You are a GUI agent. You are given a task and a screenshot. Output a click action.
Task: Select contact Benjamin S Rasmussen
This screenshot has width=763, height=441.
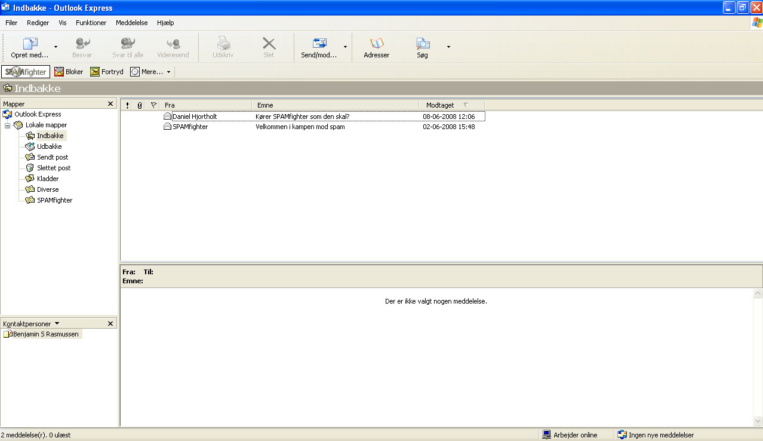click(45, 334)
